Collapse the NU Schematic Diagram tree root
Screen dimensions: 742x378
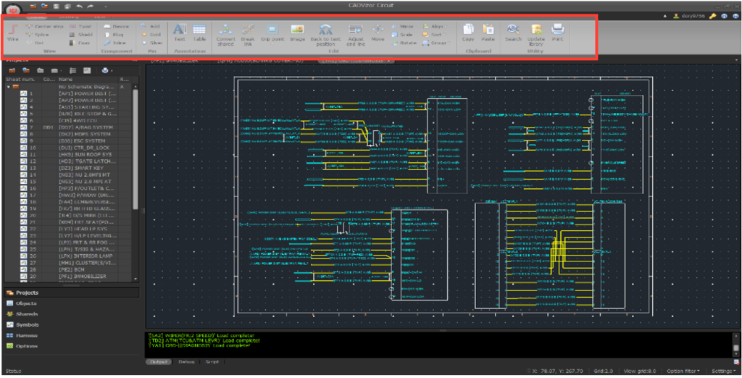pos(9,87)
